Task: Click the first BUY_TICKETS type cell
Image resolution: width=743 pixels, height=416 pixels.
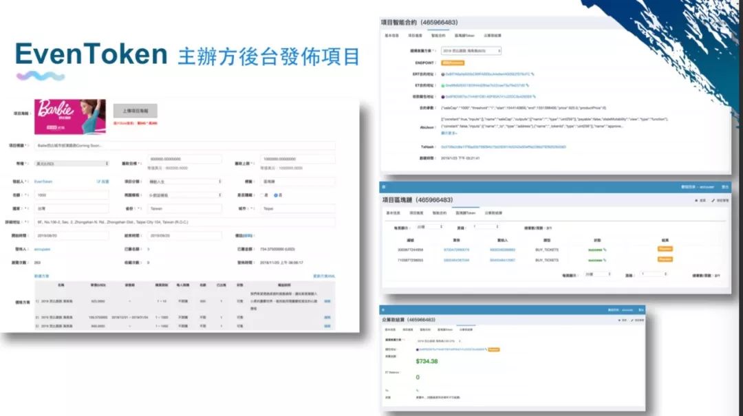Action: [547, 250]
